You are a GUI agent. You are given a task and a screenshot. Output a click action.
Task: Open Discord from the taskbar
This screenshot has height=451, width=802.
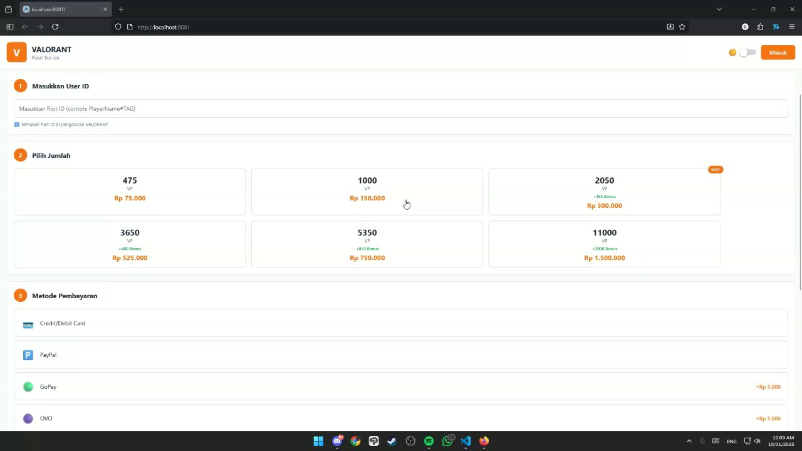337,441
